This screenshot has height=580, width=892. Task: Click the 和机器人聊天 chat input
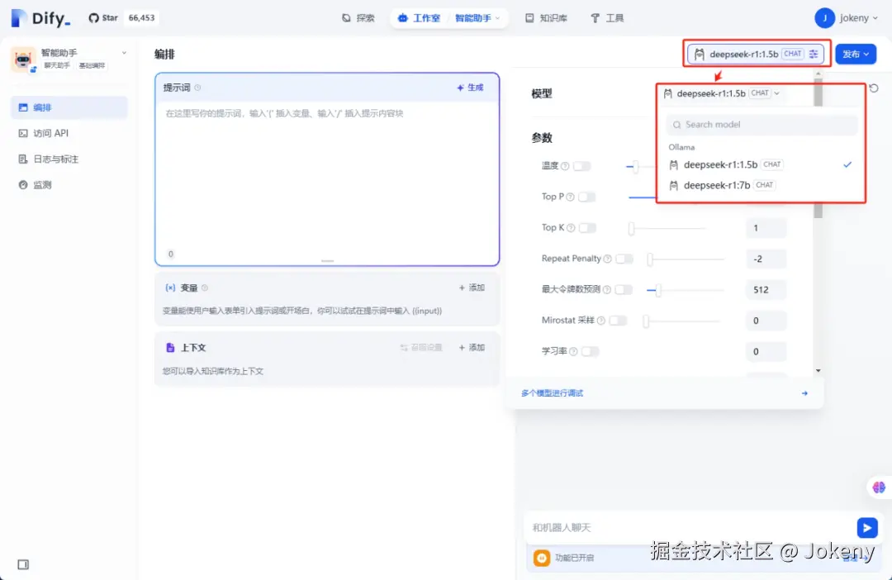690,528
